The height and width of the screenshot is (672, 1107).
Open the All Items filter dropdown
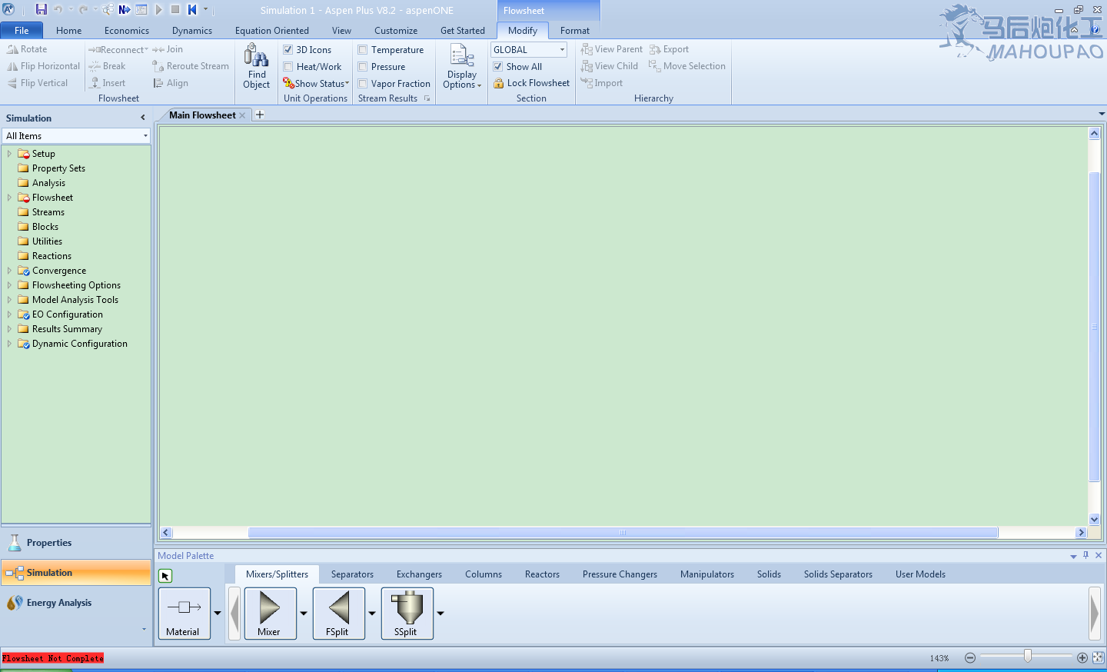[145, 136]
